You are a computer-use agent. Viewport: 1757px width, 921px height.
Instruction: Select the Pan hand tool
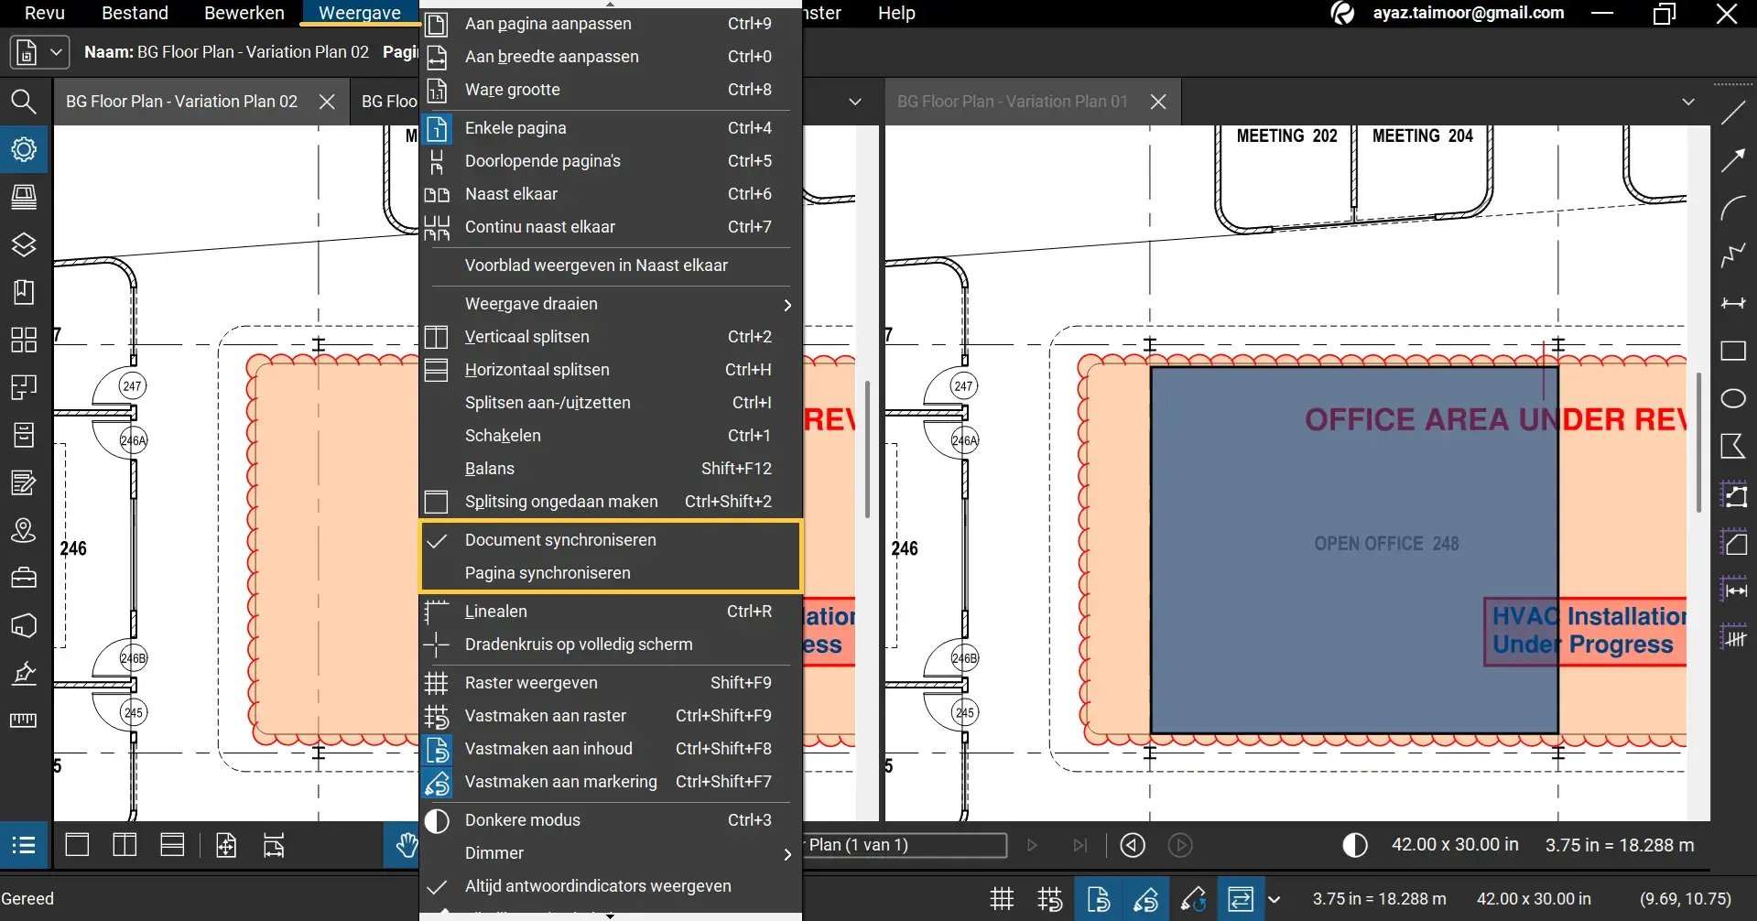tap(404, 845)
